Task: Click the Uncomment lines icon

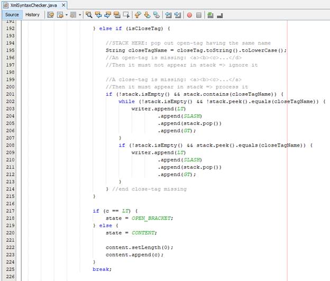Action: pos(219,15)
